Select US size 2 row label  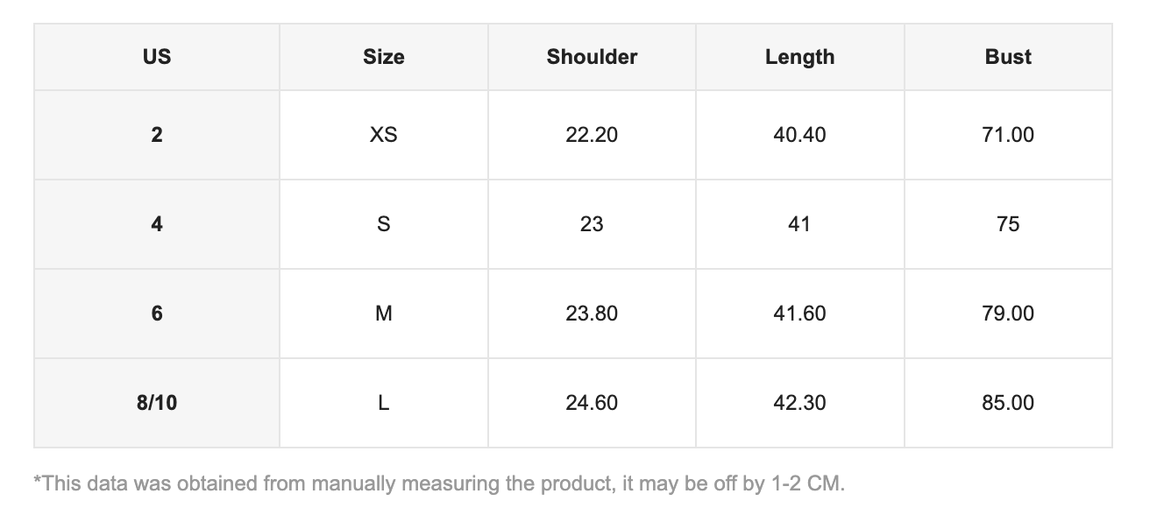[x=157, y=135]
